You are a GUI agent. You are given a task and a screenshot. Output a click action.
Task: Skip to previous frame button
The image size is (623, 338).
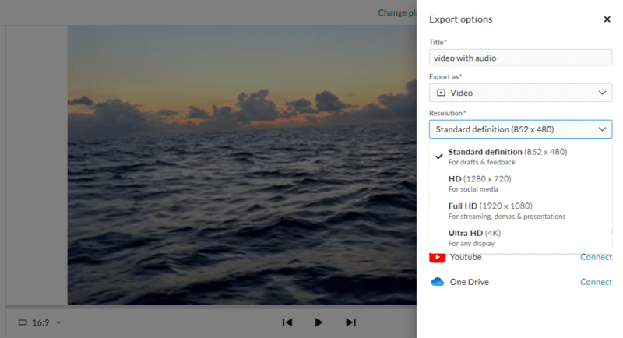[x=287, y=322]
